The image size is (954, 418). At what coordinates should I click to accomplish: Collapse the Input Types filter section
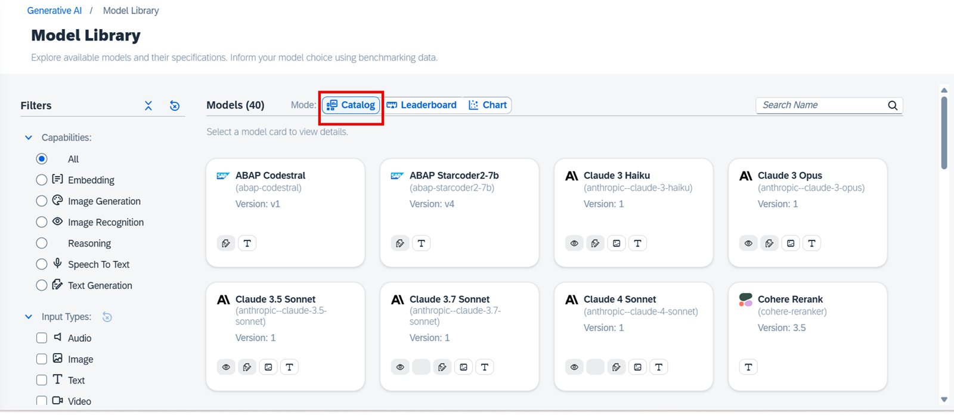pyautogui.click(x=29, y=317)
